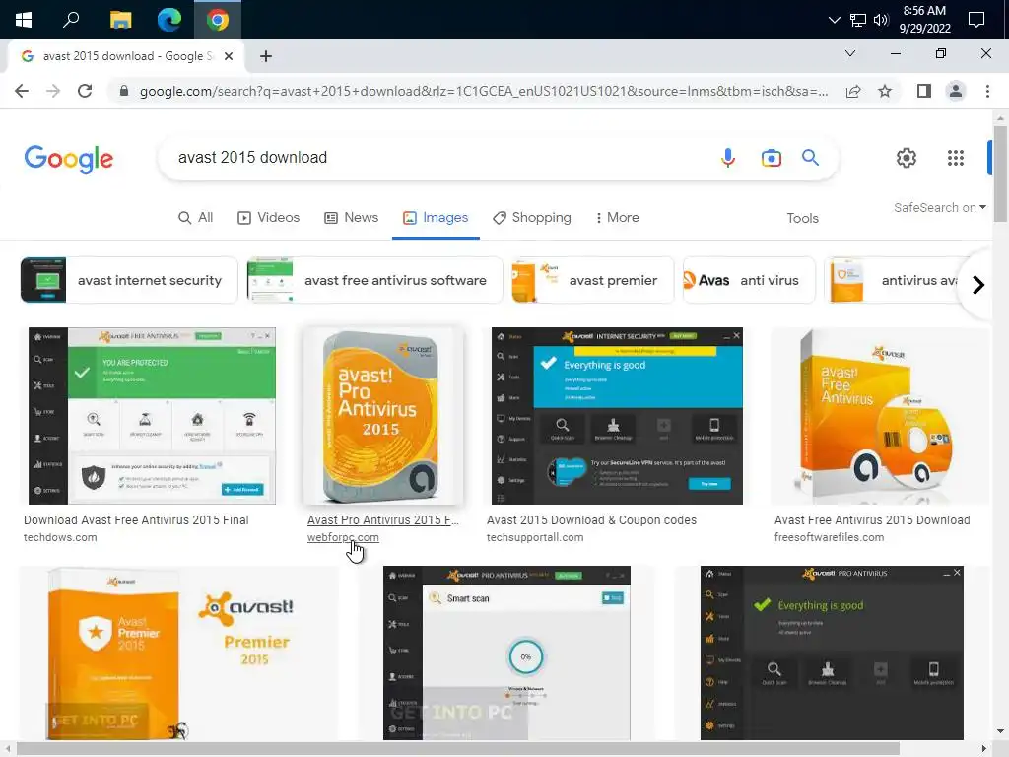Open Windows taskbar search
This screenshot has width=1009, height=757.
(71, 20)
